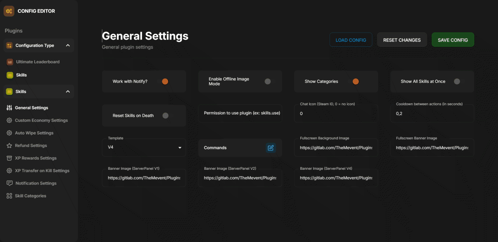The height and width of the screenshot is (242, 498).
Task: Open Custom Economy Settings page
Action: (41, 120)
